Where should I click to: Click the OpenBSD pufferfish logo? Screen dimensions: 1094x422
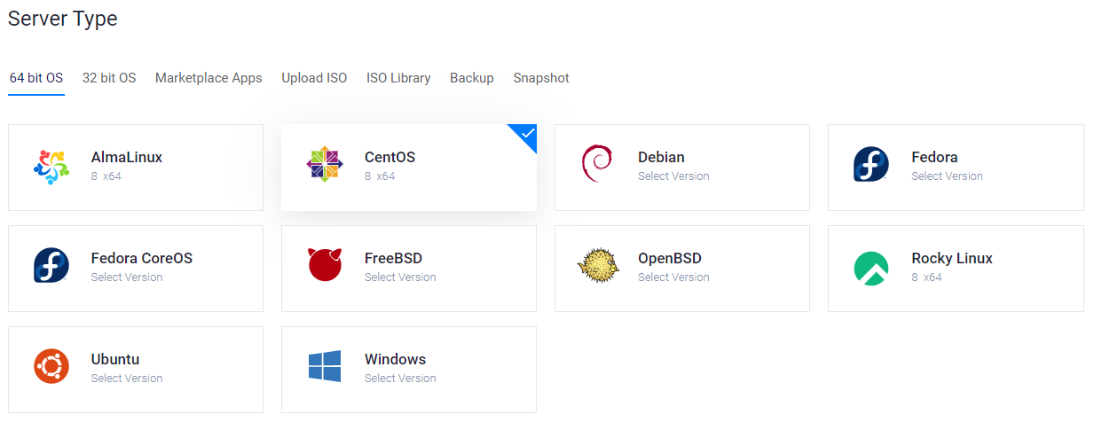(x=597, y=267)
